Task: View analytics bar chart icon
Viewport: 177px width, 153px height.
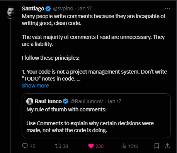Action: 124,146
